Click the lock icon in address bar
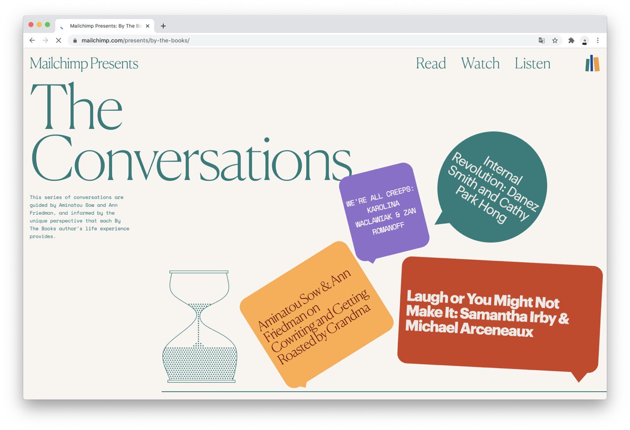Viewport: 630px width, 430px height. (x=75, y=41)
